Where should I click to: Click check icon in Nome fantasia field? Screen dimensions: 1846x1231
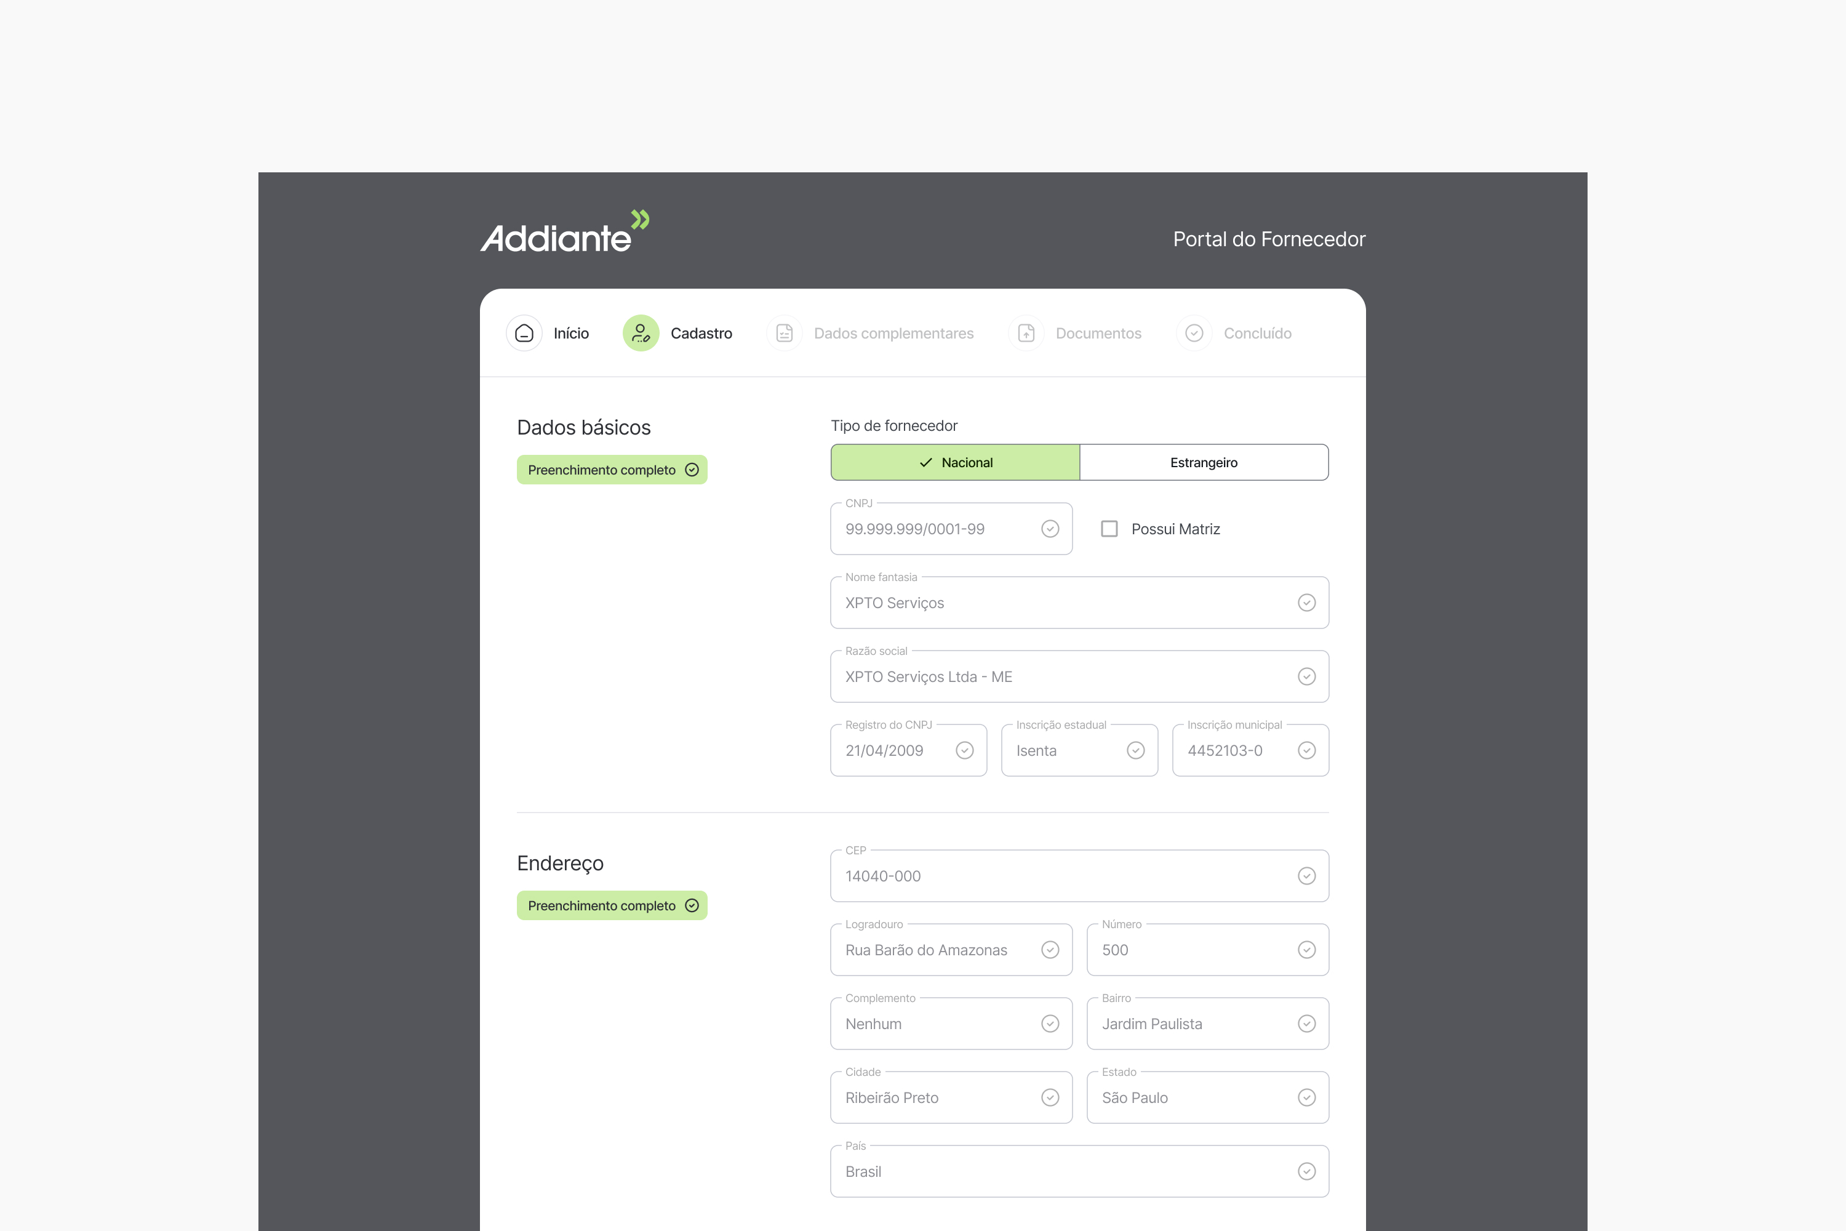[x=1306, y=603]
